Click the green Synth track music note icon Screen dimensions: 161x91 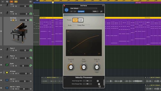click(7, 65)
